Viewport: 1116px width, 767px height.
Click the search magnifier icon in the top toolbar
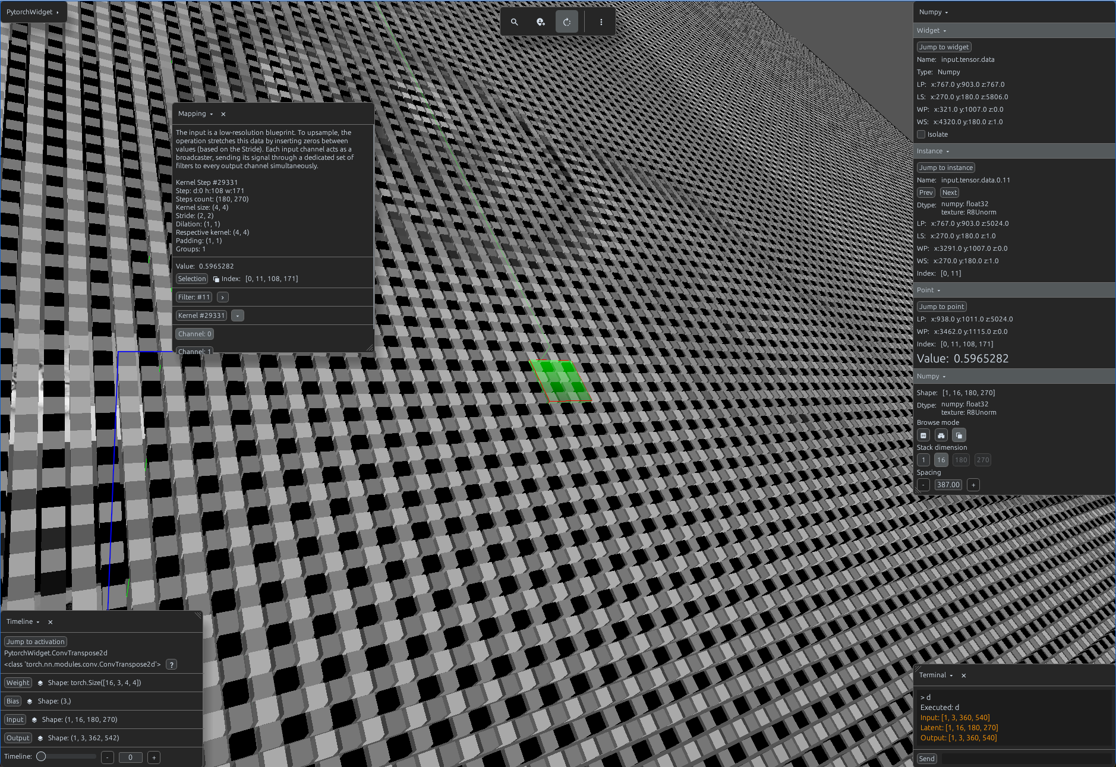point(515,22)
